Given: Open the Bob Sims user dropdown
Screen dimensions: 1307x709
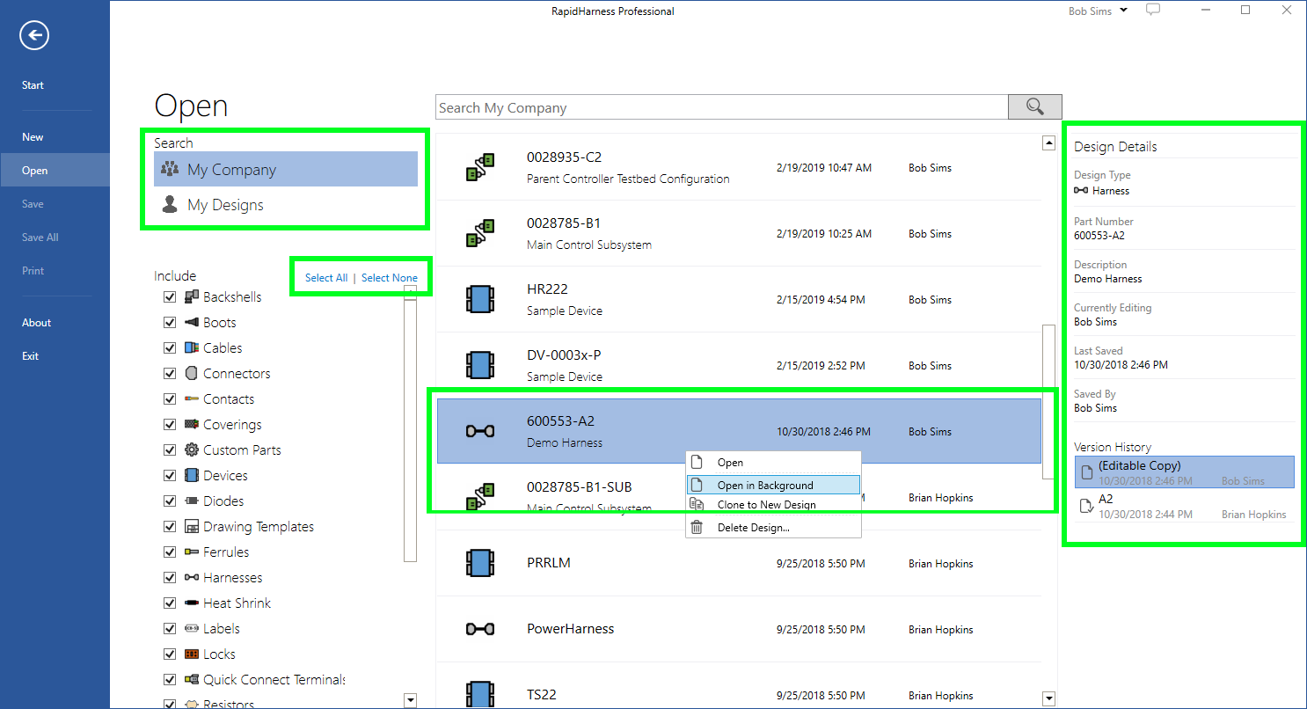Looking at the screenshot, I should pos(1099,11).
